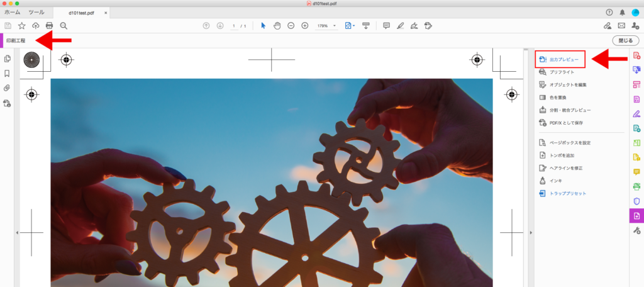Image resolution: width=644 pixels, height=287 pixels.
Task: Click the Print icon in toolbar
Action: pyautogui.click(x=49, y=26)
